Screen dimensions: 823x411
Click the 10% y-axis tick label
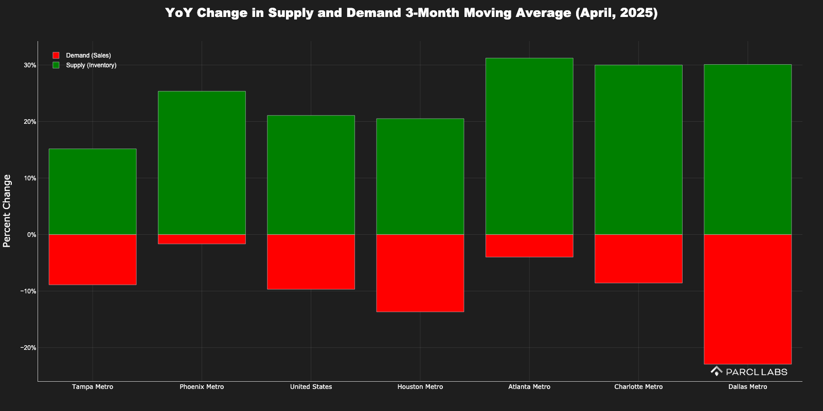(x=30, y=178)
